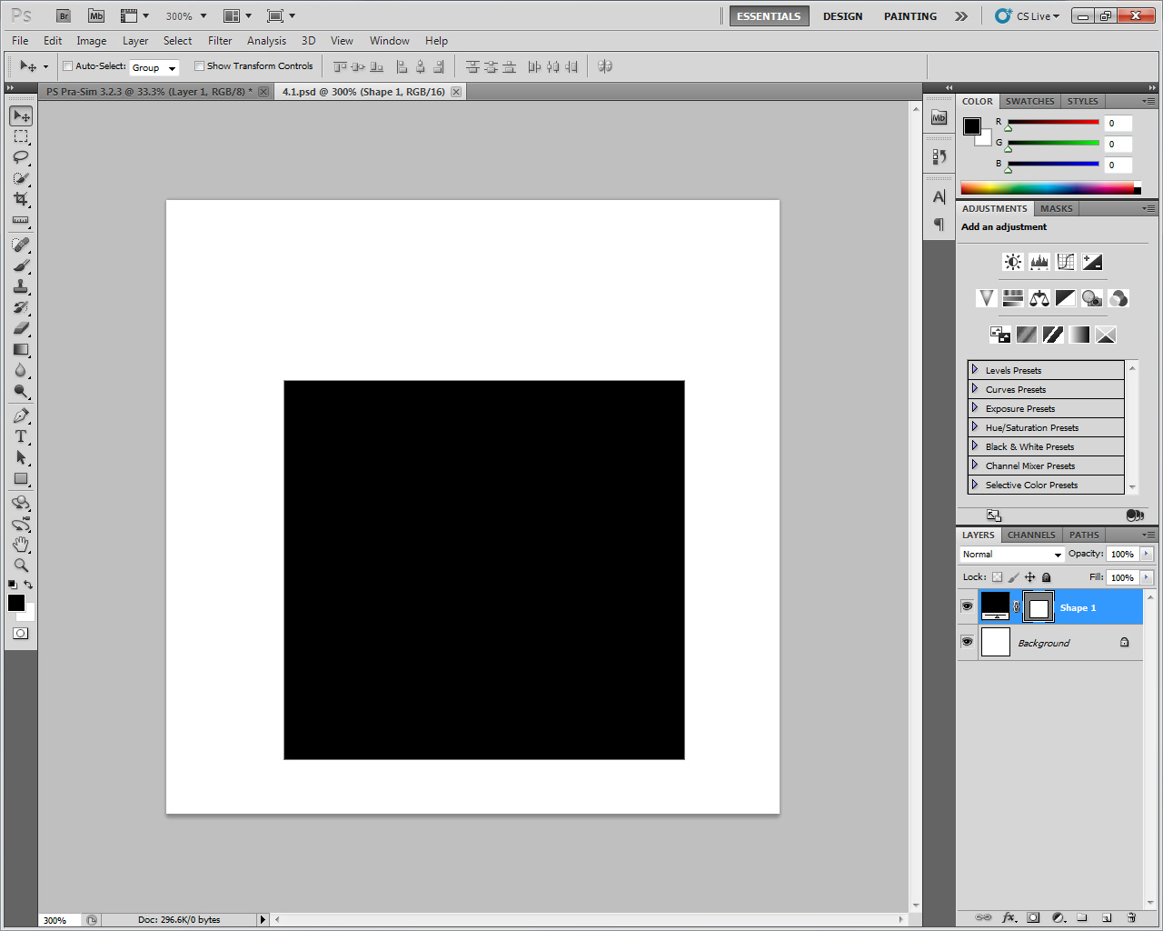
Task: Select the Horizontal Type tool
Action: click(x=21, y=436)
